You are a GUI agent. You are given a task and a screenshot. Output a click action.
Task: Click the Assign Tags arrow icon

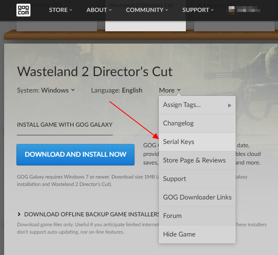click(229, 105)
